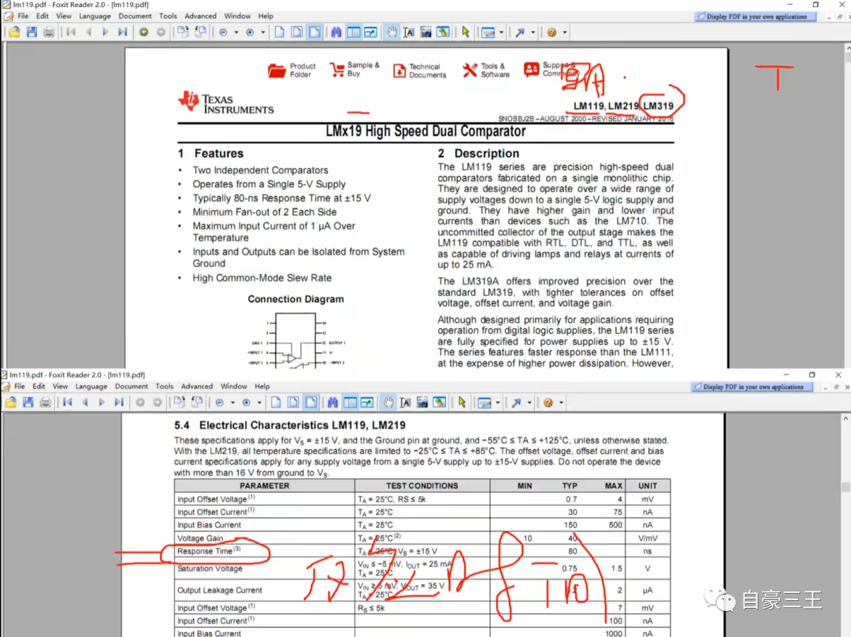The height and width of the screenshot is (637, 851).
Task: Expand drawing tools dropdown in upper window
Action: coord(501,32)
